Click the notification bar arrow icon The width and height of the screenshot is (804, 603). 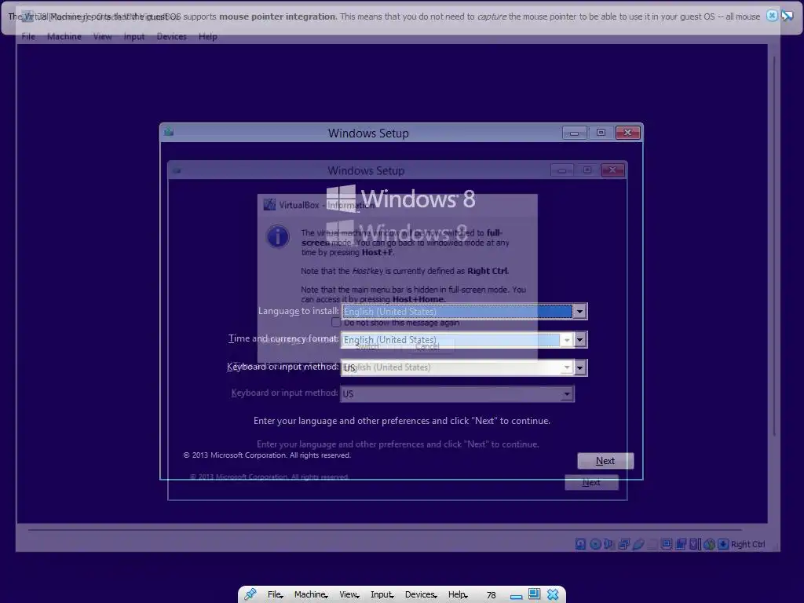(787, 16)
